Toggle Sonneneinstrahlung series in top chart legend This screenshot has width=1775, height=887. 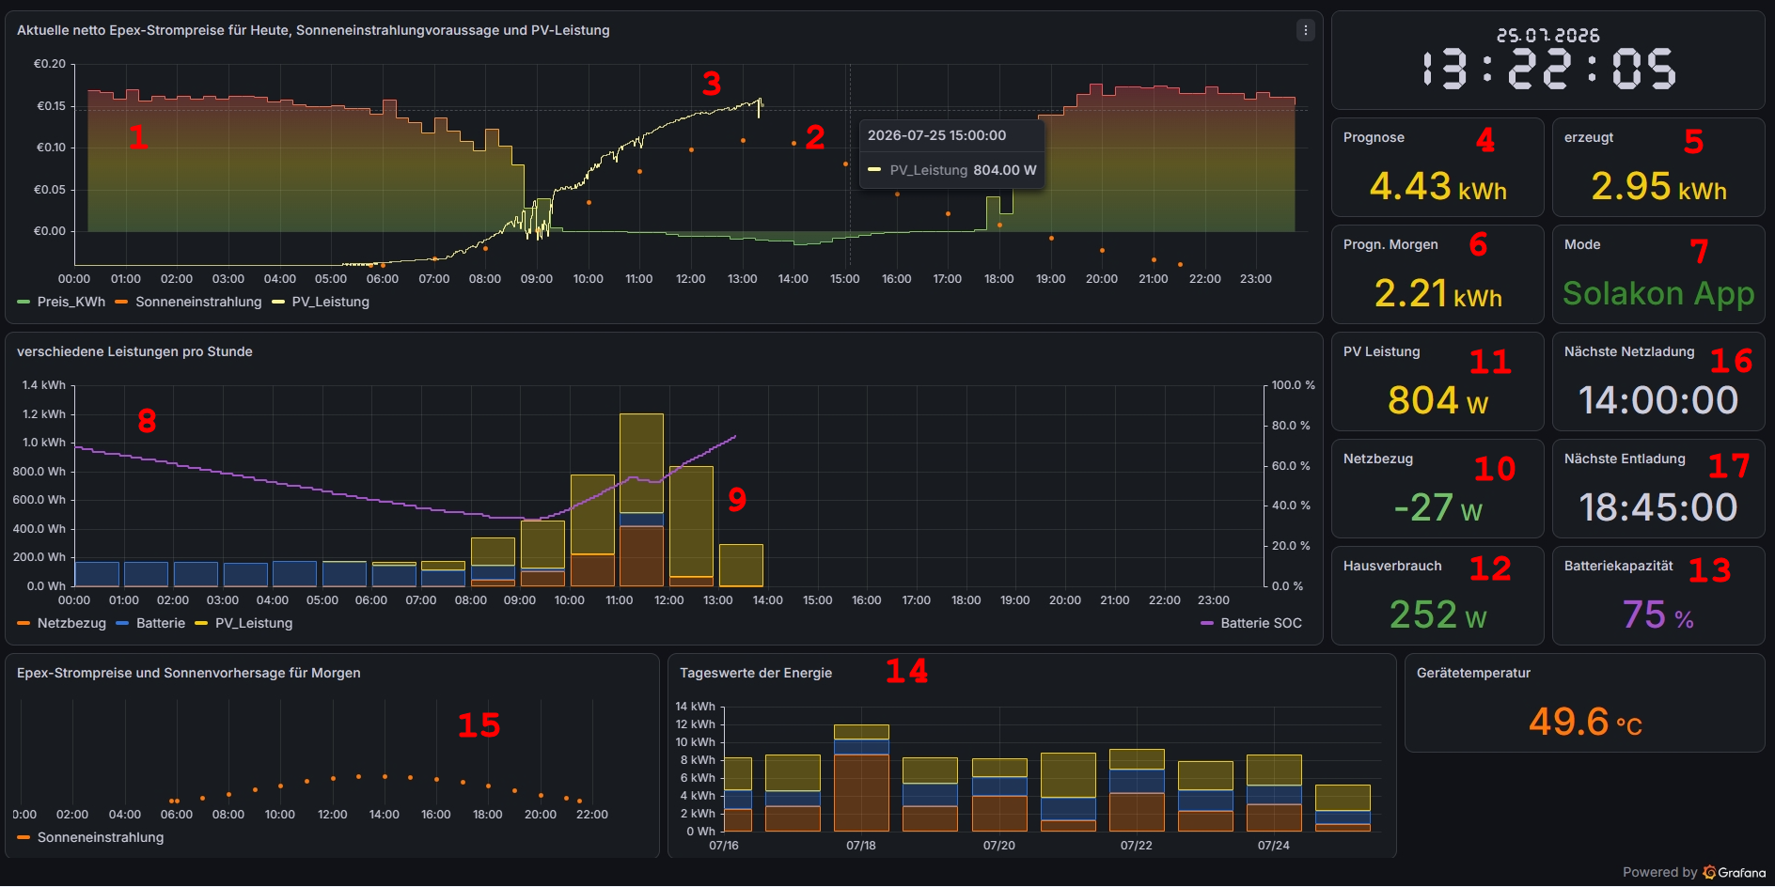(x=188, y=302)
